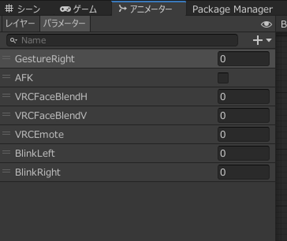Open the add parameter dropdown arrow
Image resolution: width=287 pixels, height=241 pixels.
(269, 40)
